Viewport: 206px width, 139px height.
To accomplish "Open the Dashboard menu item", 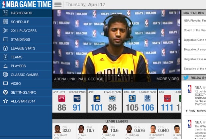I will coord(26,13).
